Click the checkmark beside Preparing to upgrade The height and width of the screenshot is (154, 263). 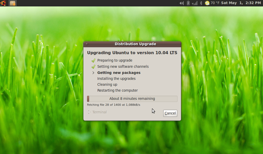pyautogui.click(x=93, y=61)
